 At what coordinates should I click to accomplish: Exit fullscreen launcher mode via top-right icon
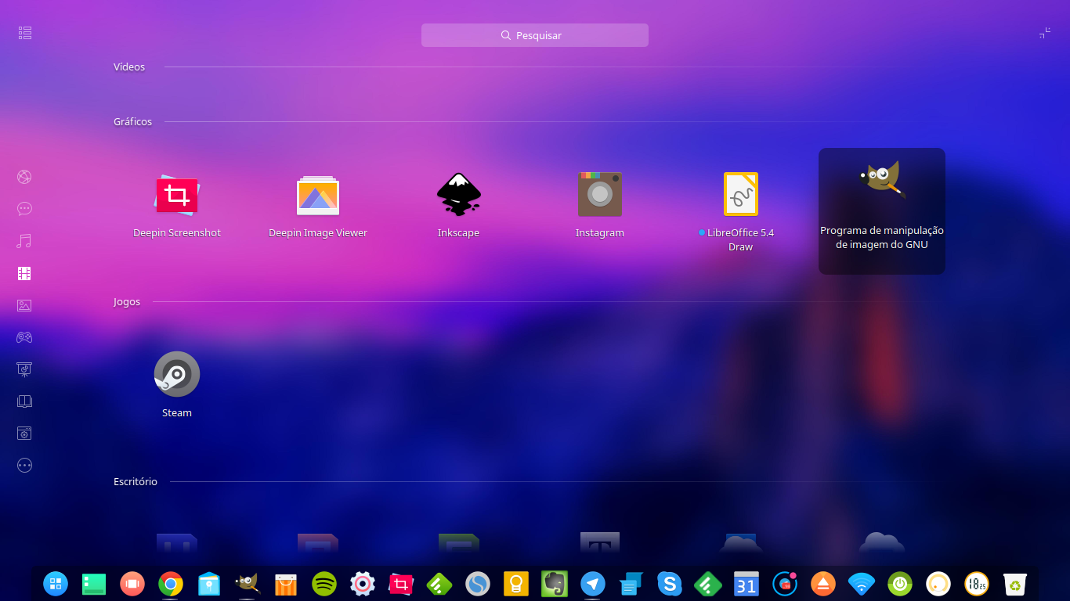tap(1045, 33)
